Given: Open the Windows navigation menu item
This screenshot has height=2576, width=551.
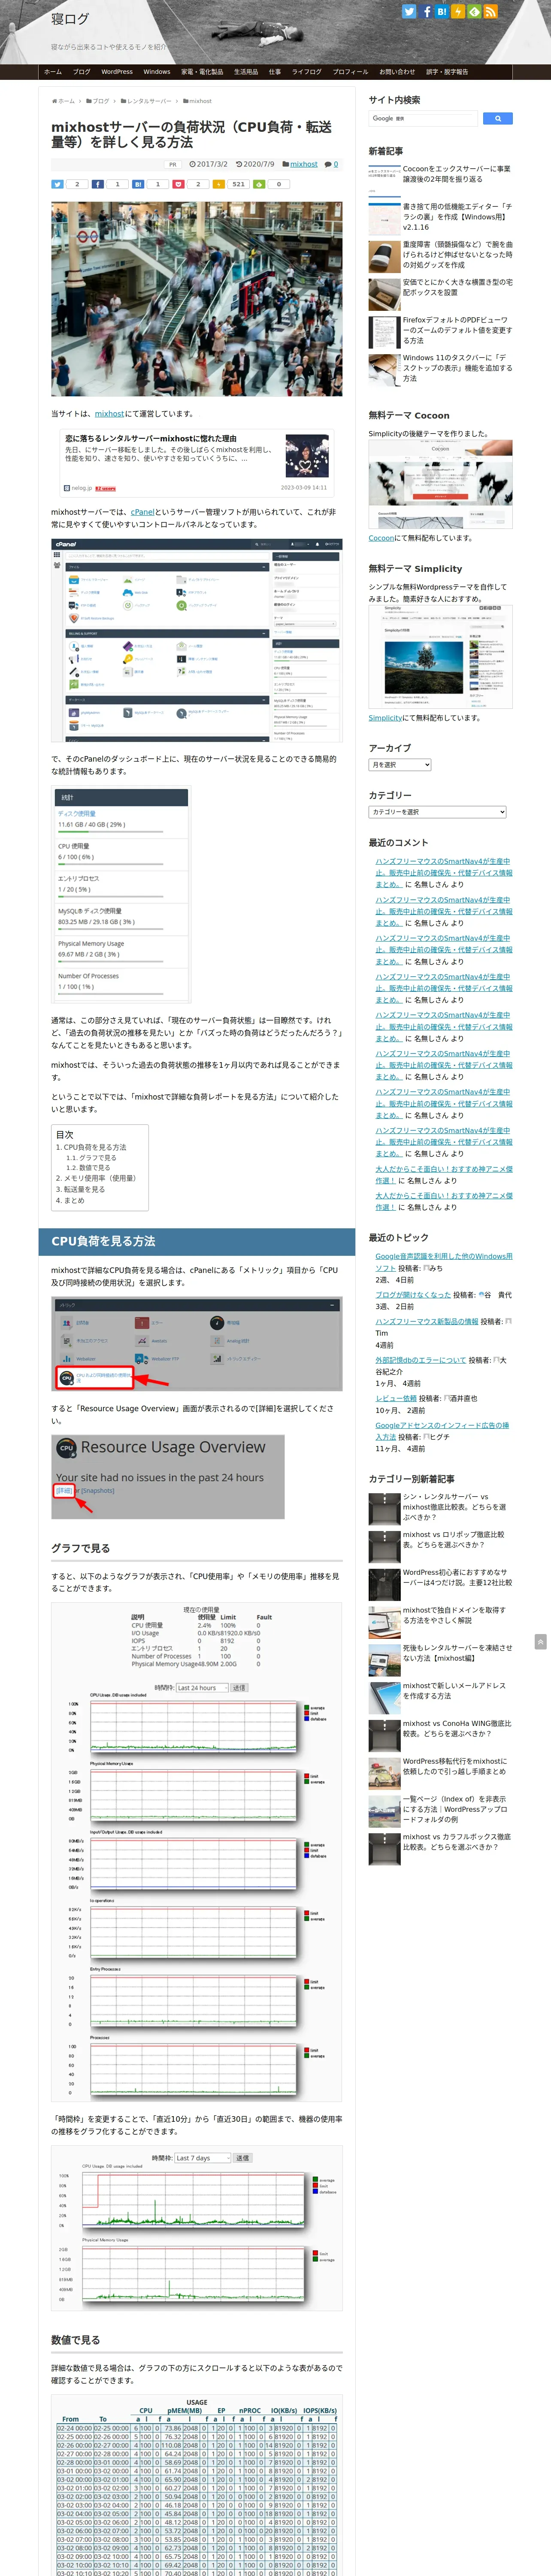Looking at the screenshot, I should pyautogui.click(x=156, y=72).
